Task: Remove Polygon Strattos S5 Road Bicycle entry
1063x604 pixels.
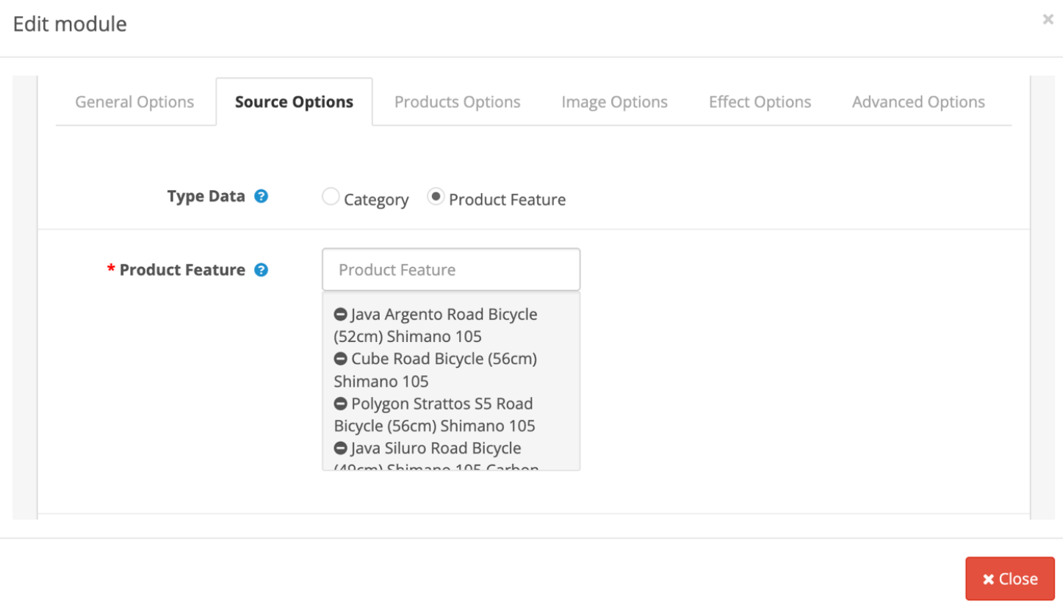Action: coord(340,404)
